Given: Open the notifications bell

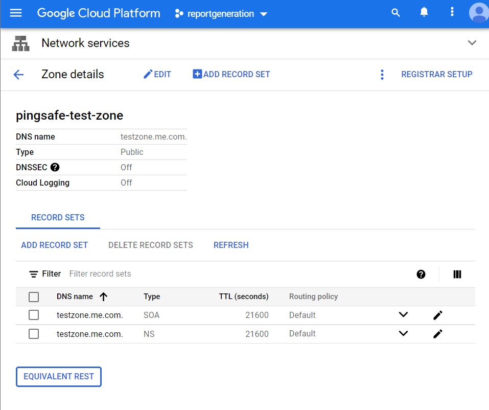Looking at the screenshot, I should 424,13.
